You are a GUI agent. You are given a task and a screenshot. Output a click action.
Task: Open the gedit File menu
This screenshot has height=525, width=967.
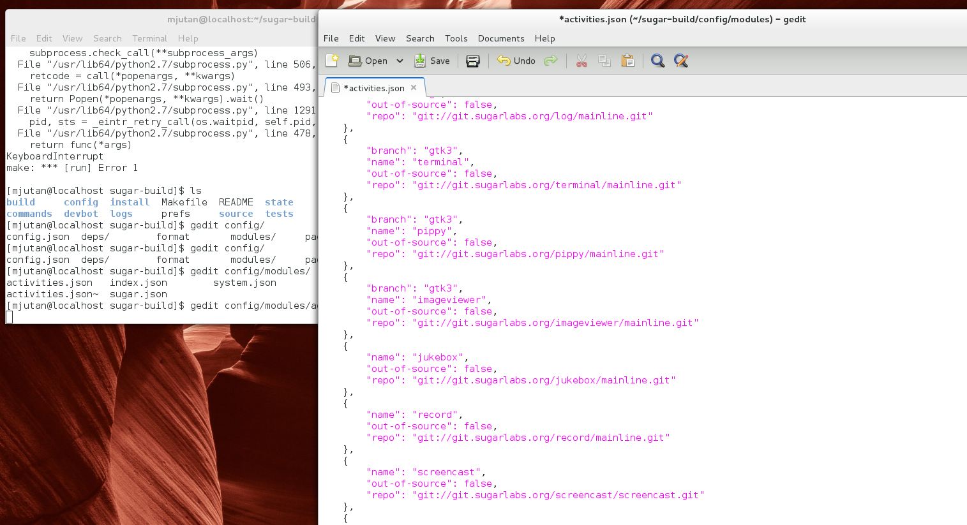click(331, 38)
